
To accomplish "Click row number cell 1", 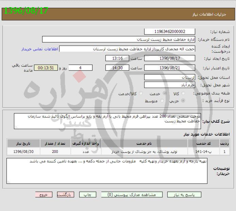I will [x=224, y=152].
